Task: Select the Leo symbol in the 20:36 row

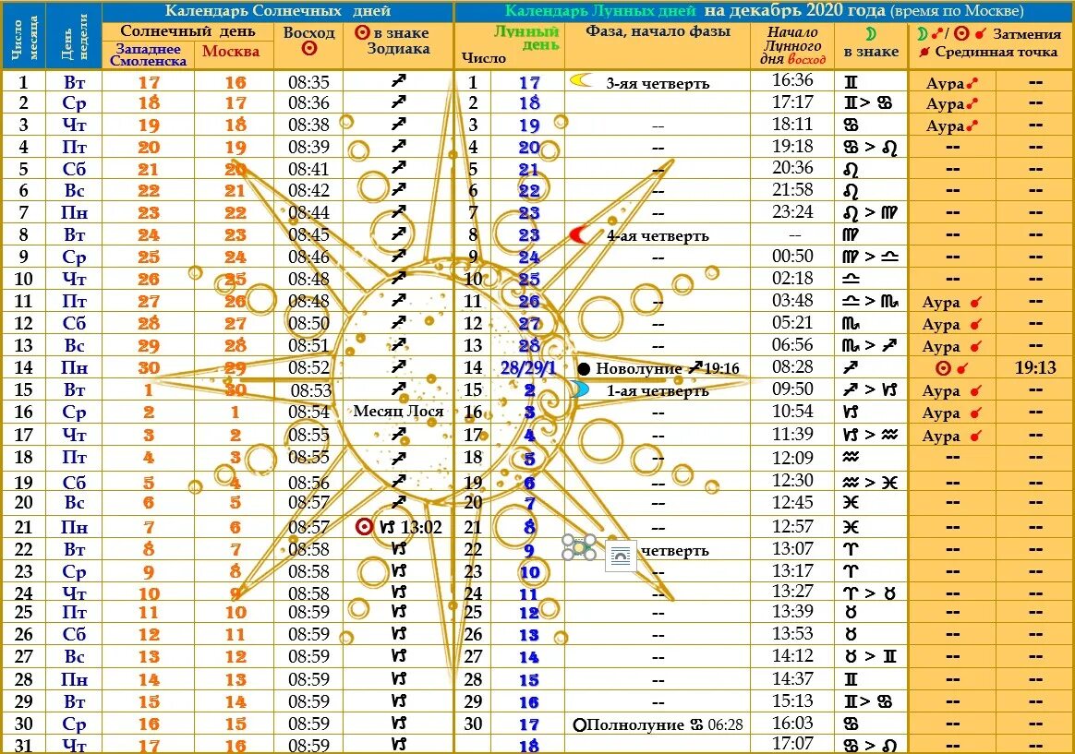Action: tap(851, 170)
